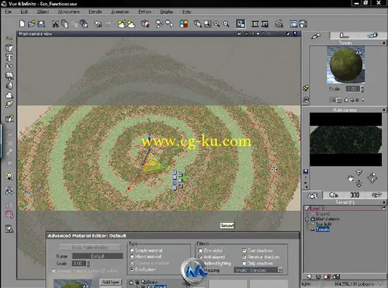Image resolution: width=388 pixels, height=288 pixels.
Task: Click the New scene icon in toolbar
Action: (x=22, y=24)
